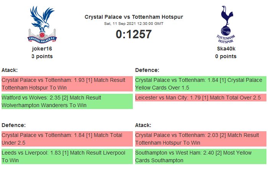Click the Tottenham Hotspur club crest

[x=226, y=24]
